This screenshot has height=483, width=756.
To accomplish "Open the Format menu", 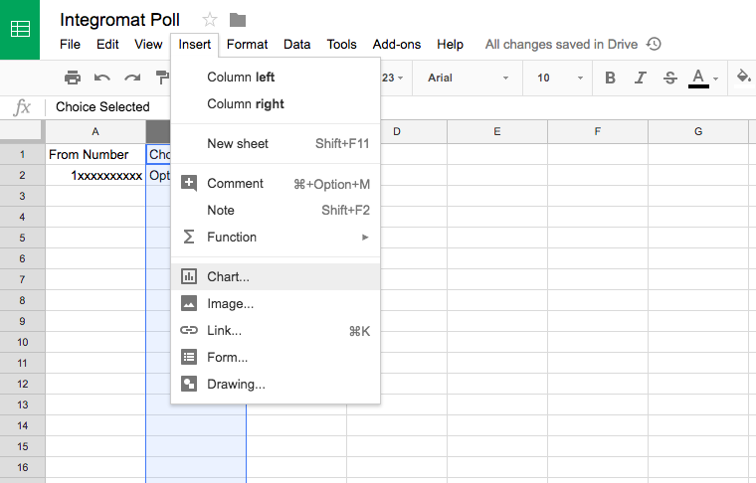I will [x=247, y=44].
